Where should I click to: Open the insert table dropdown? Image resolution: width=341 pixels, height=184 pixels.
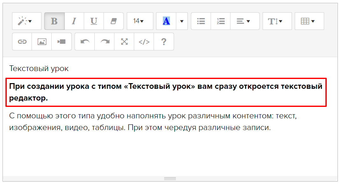tap(309, 21)
